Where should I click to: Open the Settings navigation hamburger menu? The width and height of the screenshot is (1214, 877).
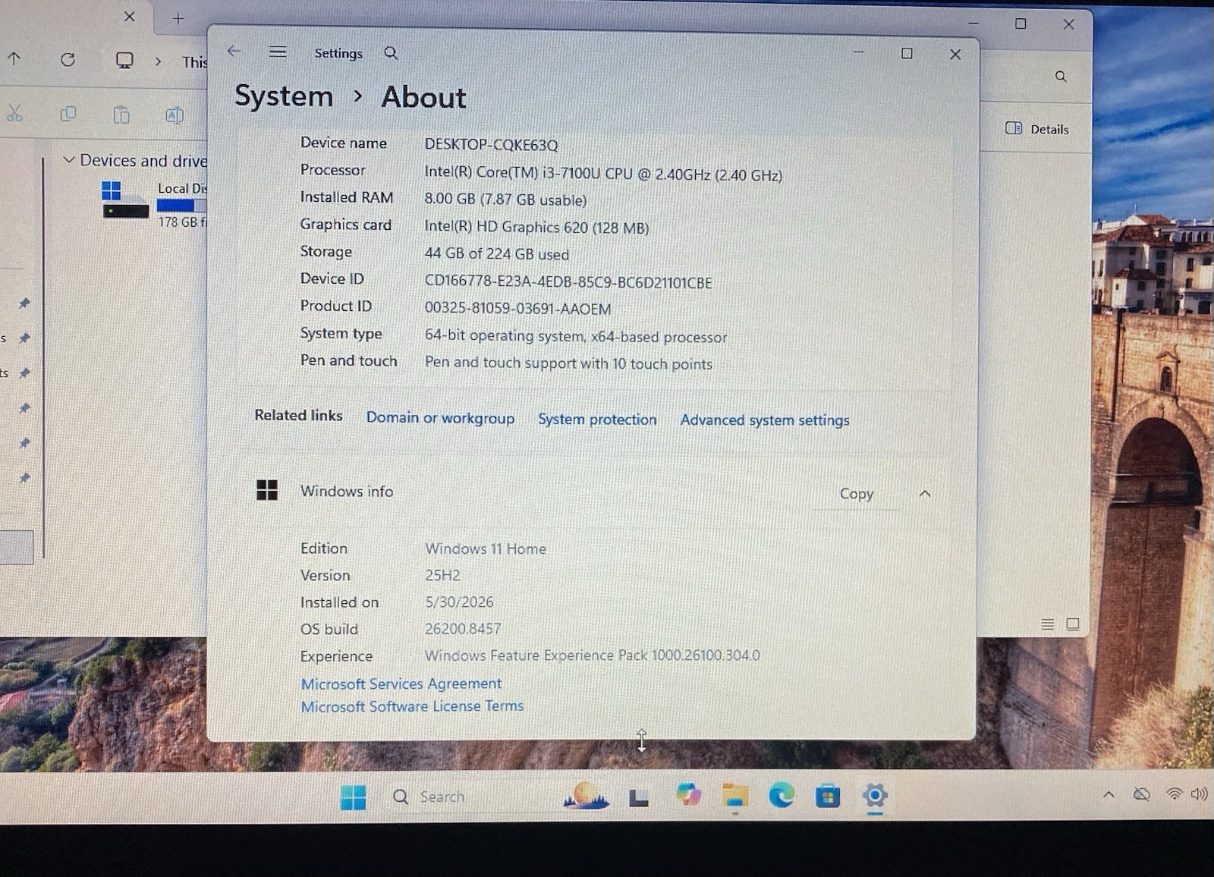278,52
